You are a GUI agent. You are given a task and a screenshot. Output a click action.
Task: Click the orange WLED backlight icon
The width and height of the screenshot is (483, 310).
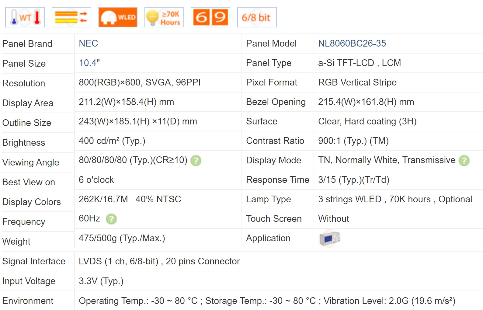point(118,17)
